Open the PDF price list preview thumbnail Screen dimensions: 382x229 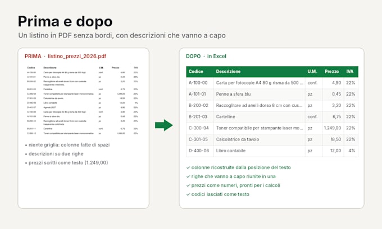(83, 100)
